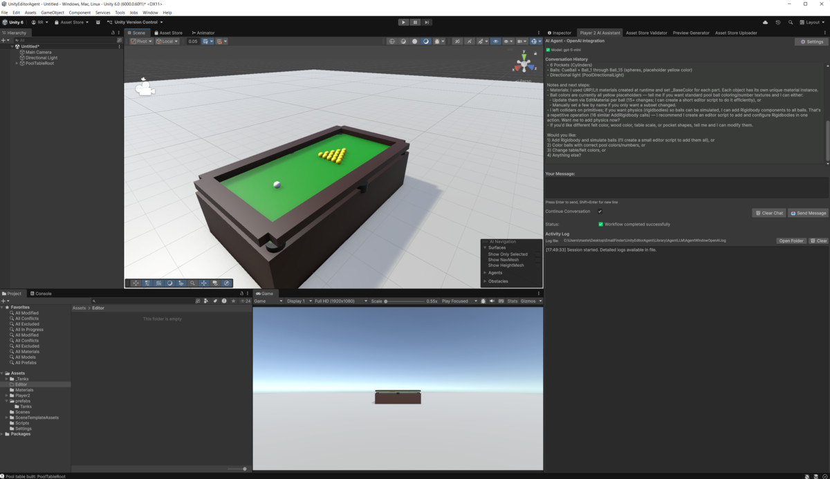Viewport: 830px width, 479px height.
Task: Click the scene camera settings icon
Action: point(520,41)
